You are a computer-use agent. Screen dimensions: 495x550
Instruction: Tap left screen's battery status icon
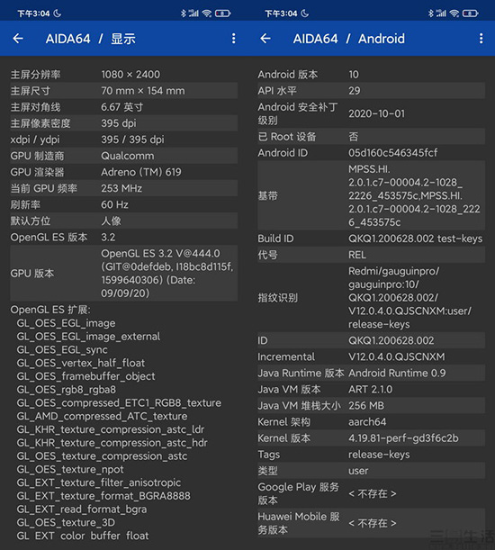[223, 14]
